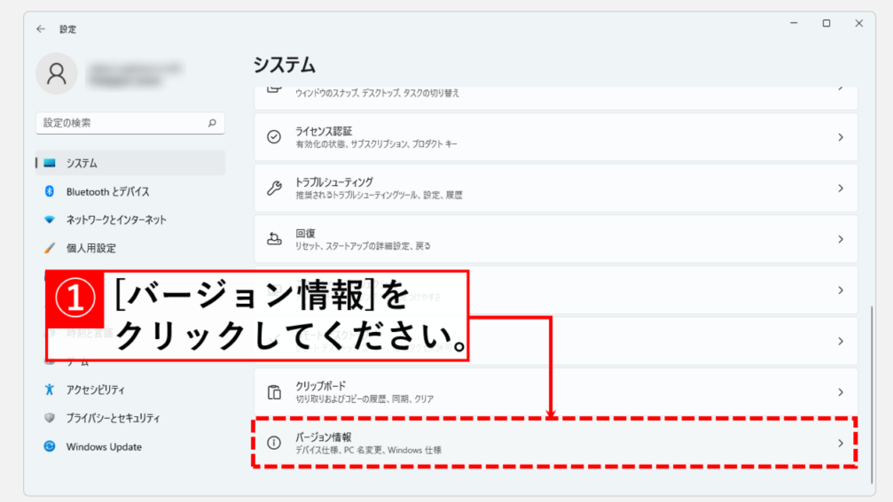
Task: Click chevron on クリップボード row
Action: point(841,392)
